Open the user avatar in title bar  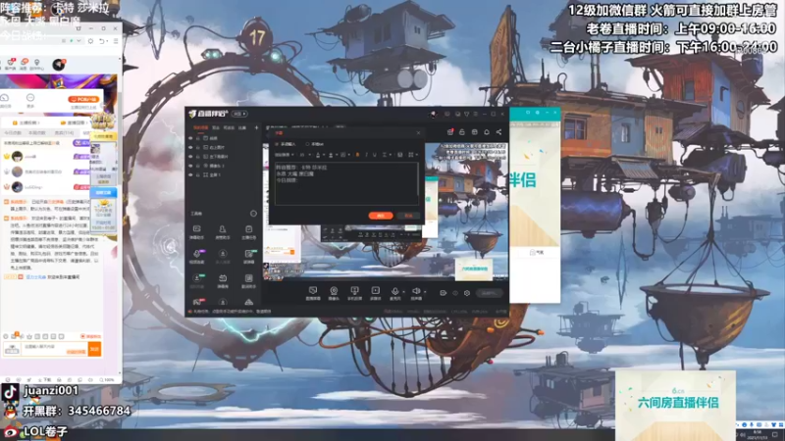[x=433, y=114]
